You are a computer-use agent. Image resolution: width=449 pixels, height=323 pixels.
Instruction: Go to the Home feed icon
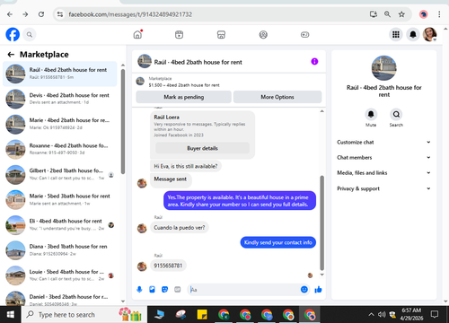click(137, 34)
